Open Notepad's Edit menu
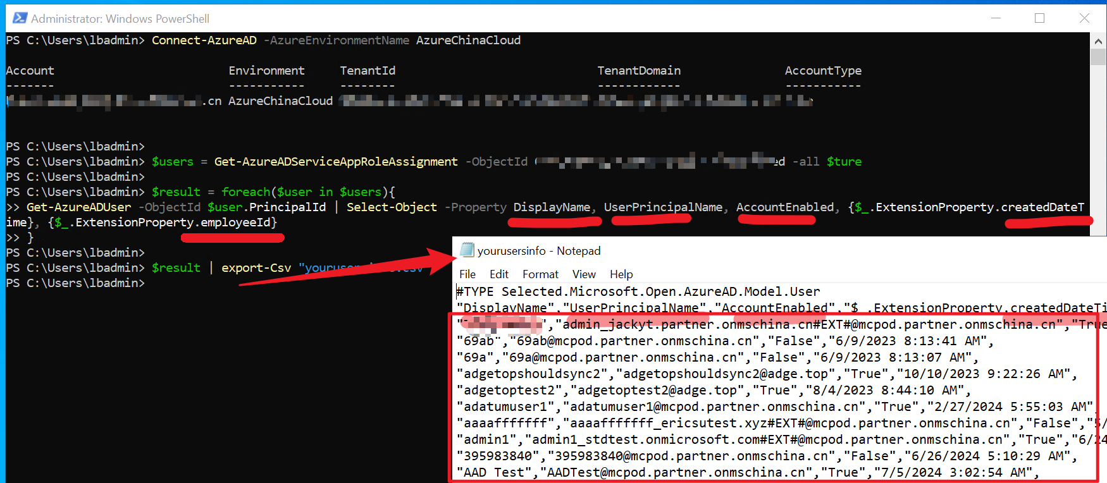This screenshot has width=1107, height=483. coord(498,274)
